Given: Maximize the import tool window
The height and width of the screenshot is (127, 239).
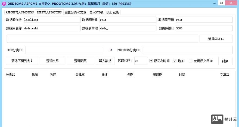Looking at the screenshot, I should pyautogui.click(x=222, y=3).
